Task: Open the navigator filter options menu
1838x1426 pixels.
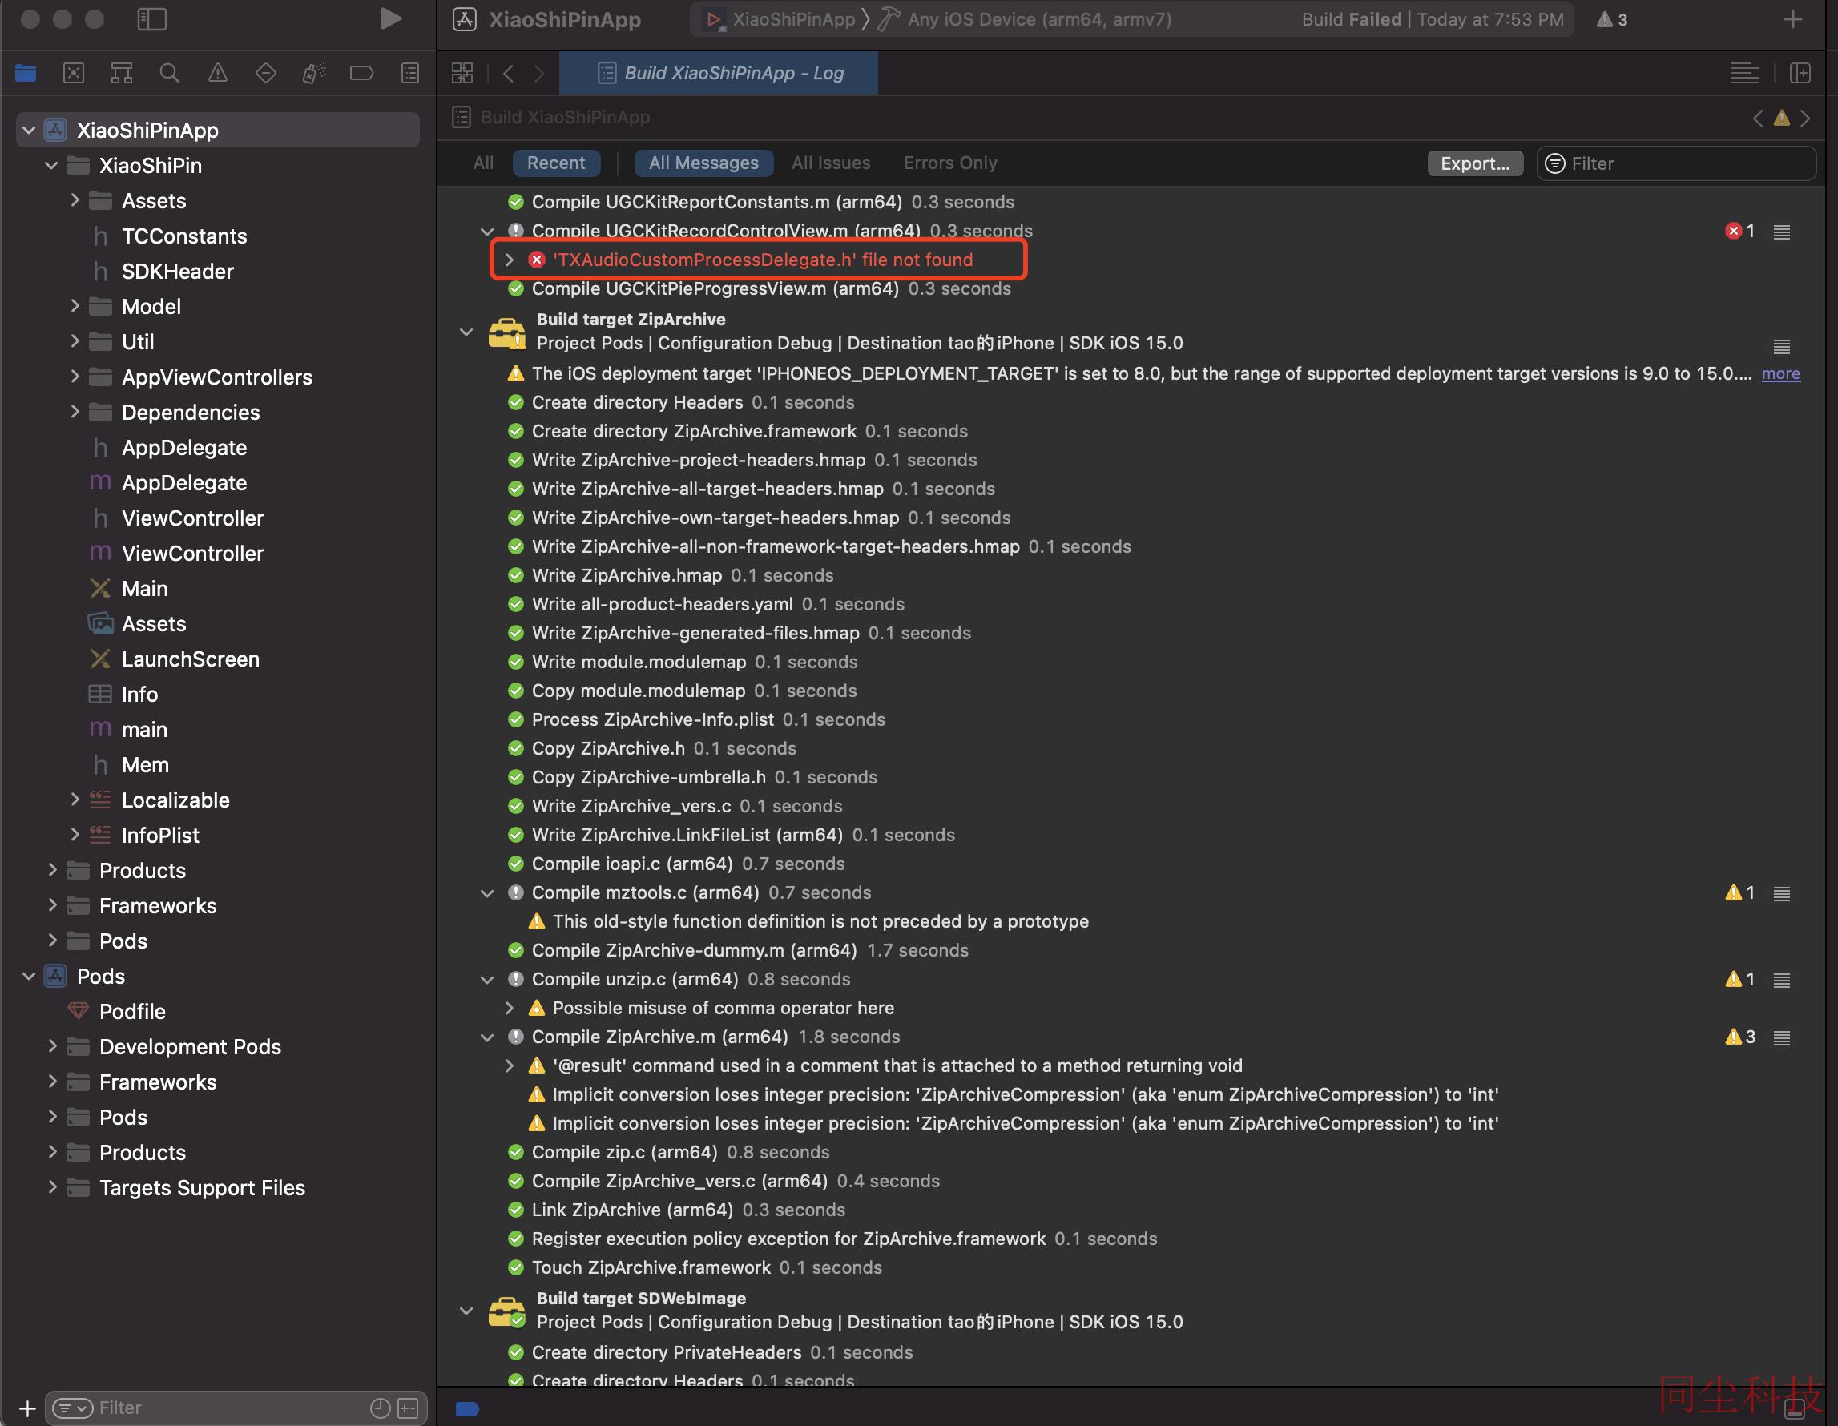Action: pos(72,1408)
